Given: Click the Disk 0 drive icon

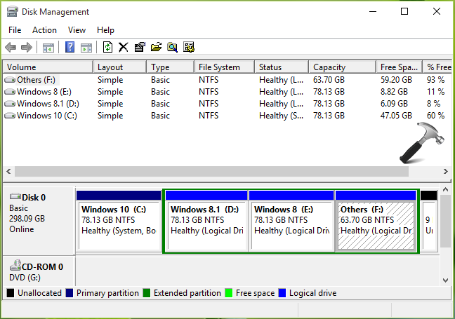Looking at the screenshot, I should click(15, 196).
